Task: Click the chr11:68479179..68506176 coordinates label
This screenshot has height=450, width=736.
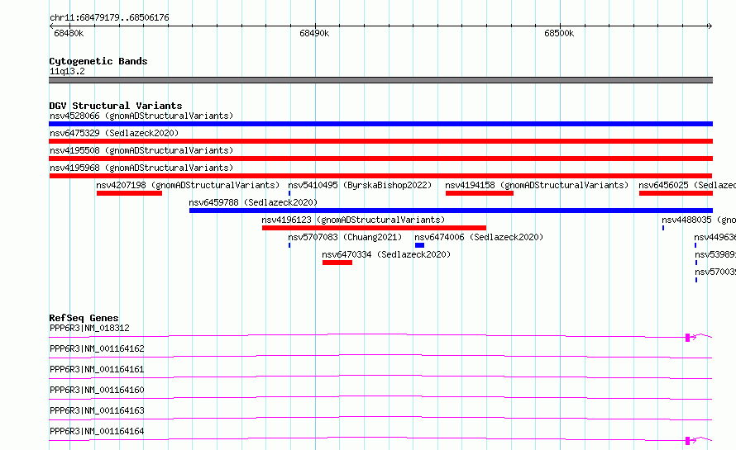Action: pyautogui.click(x=109, y=17)
